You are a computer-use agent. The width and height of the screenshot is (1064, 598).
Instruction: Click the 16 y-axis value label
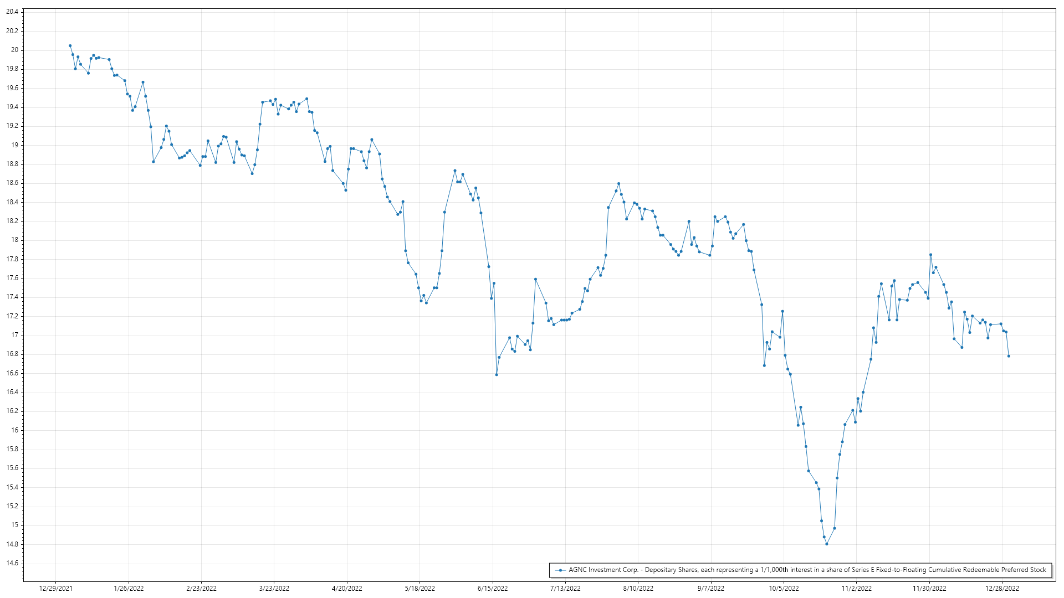pos(15,430)
